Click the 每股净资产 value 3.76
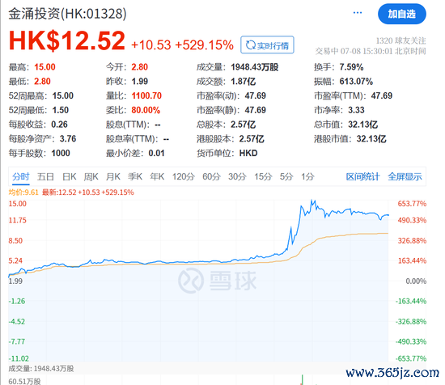445x385 pixels. point(68,139)
